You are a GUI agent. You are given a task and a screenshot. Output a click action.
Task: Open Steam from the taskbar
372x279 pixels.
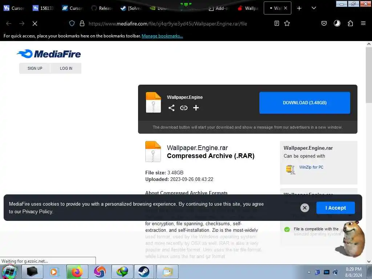[x=144, y=272]
